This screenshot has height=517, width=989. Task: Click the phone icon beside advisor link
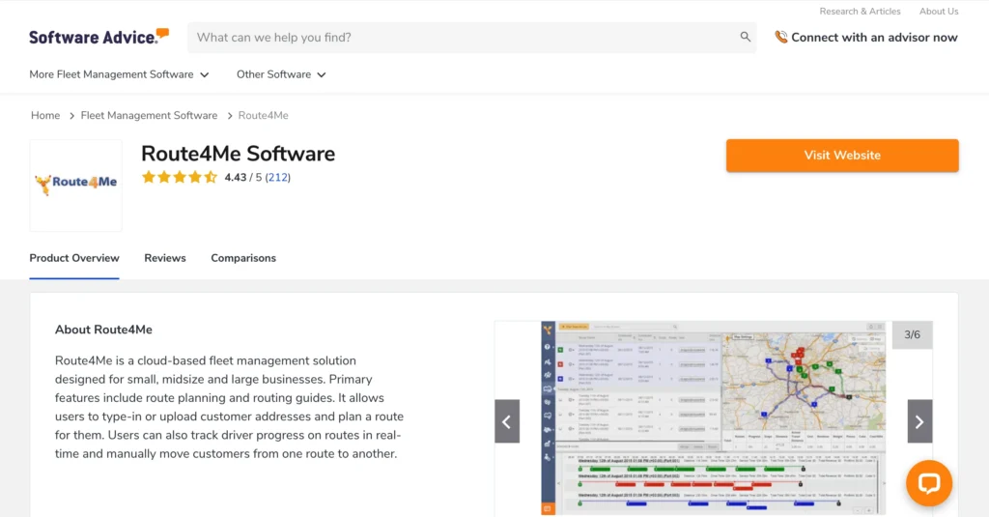780,38
